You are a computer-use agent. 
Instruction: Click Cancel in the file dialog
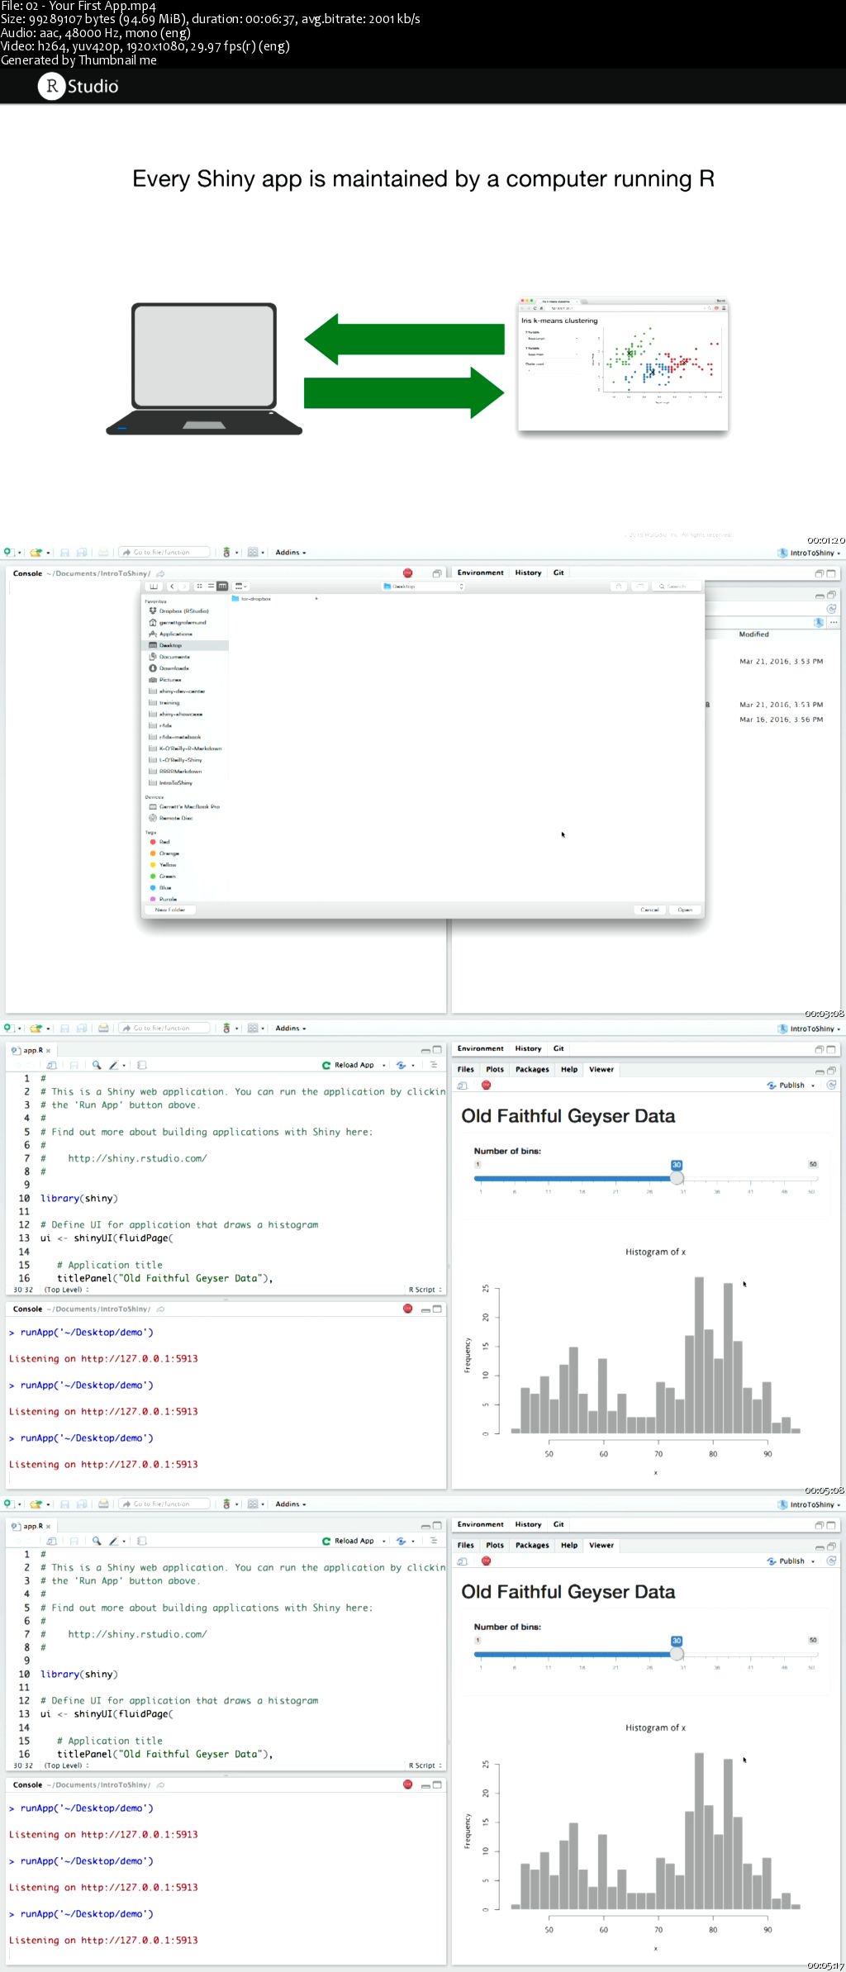(x=650, y=910)
